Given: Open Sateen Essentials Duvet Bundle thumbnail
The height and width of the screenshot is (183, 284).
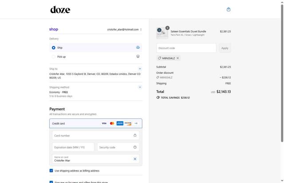Looking at the screenshot, I should click(162, 33).
